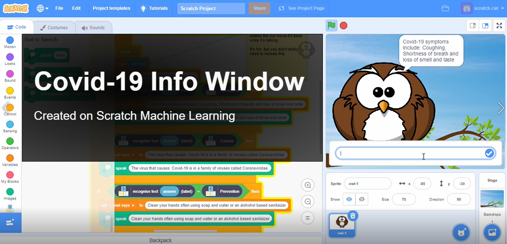This screenshot has height=244, width=507.
Task: Click the Size field showing 75
Action: point(404,199)
